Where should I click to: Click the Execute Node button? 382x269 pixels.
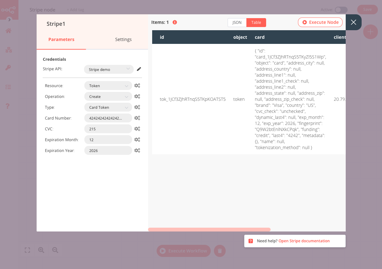pyautogui.click(x=320, y=23)
